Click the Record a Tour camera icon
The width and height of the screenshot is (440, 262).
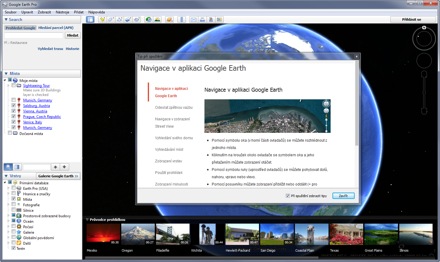[137, 19]
